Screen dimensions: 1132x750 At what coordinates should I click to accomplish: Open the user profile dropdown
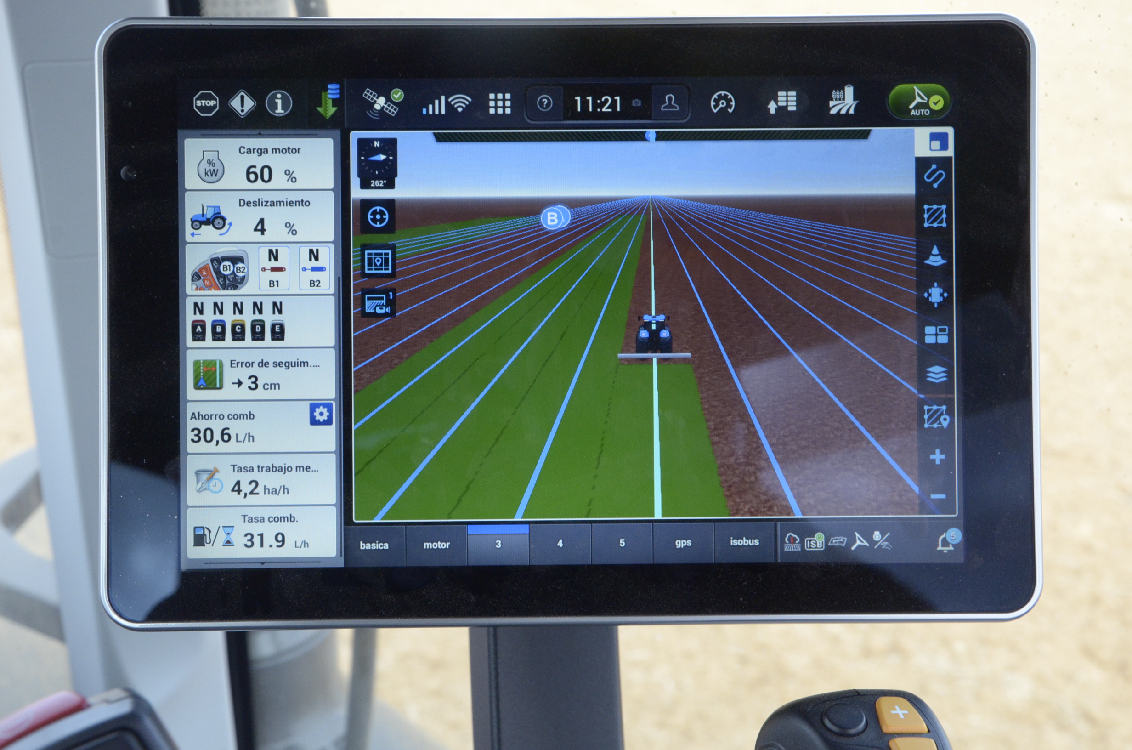(670, 103)
